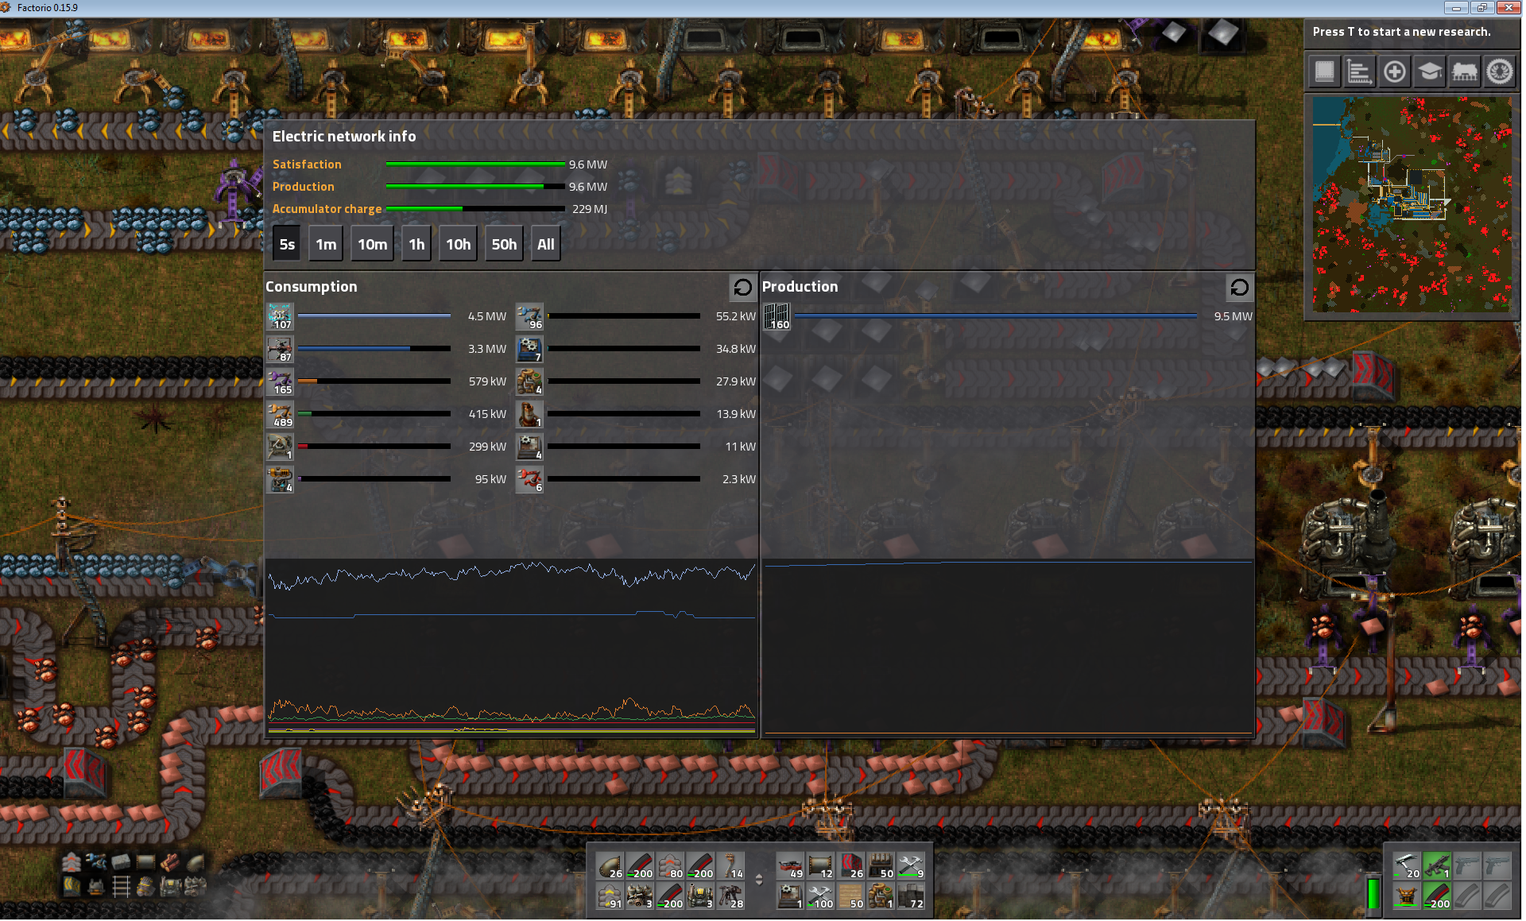Switch the time range to 1h

[x=416, y=244]
